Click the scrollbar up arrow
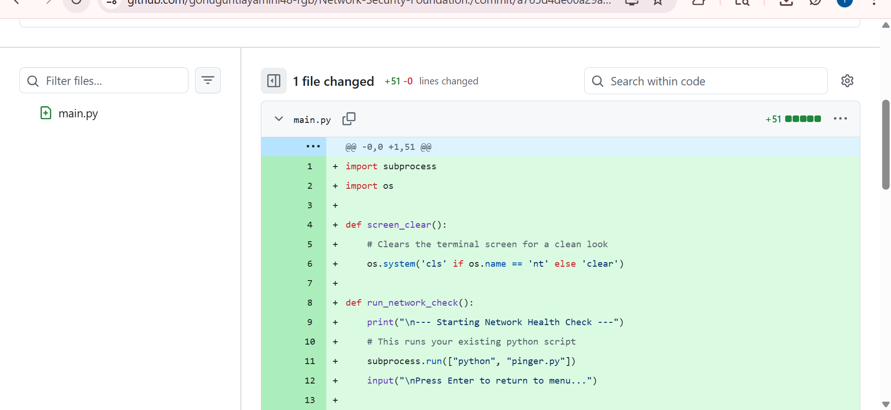Viewport: 891px width, 410px height. click(x=886, y=25)
